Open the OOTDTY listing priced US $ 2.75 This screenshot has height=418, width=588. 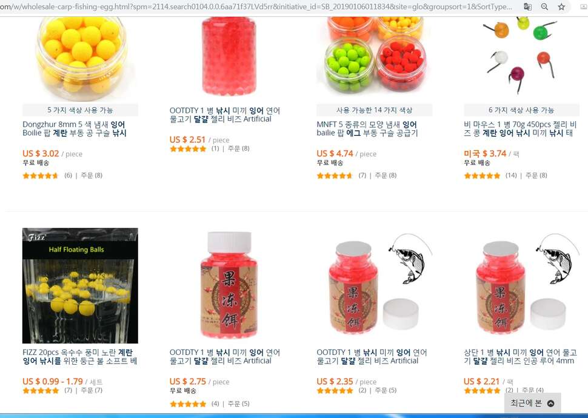pyautogui.click(x=225, y=357)
